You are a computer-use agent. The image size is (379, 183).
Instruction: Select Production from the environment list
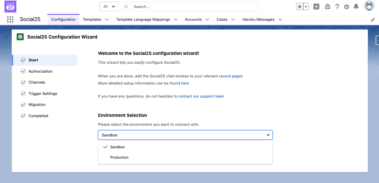tap(119, 157)
